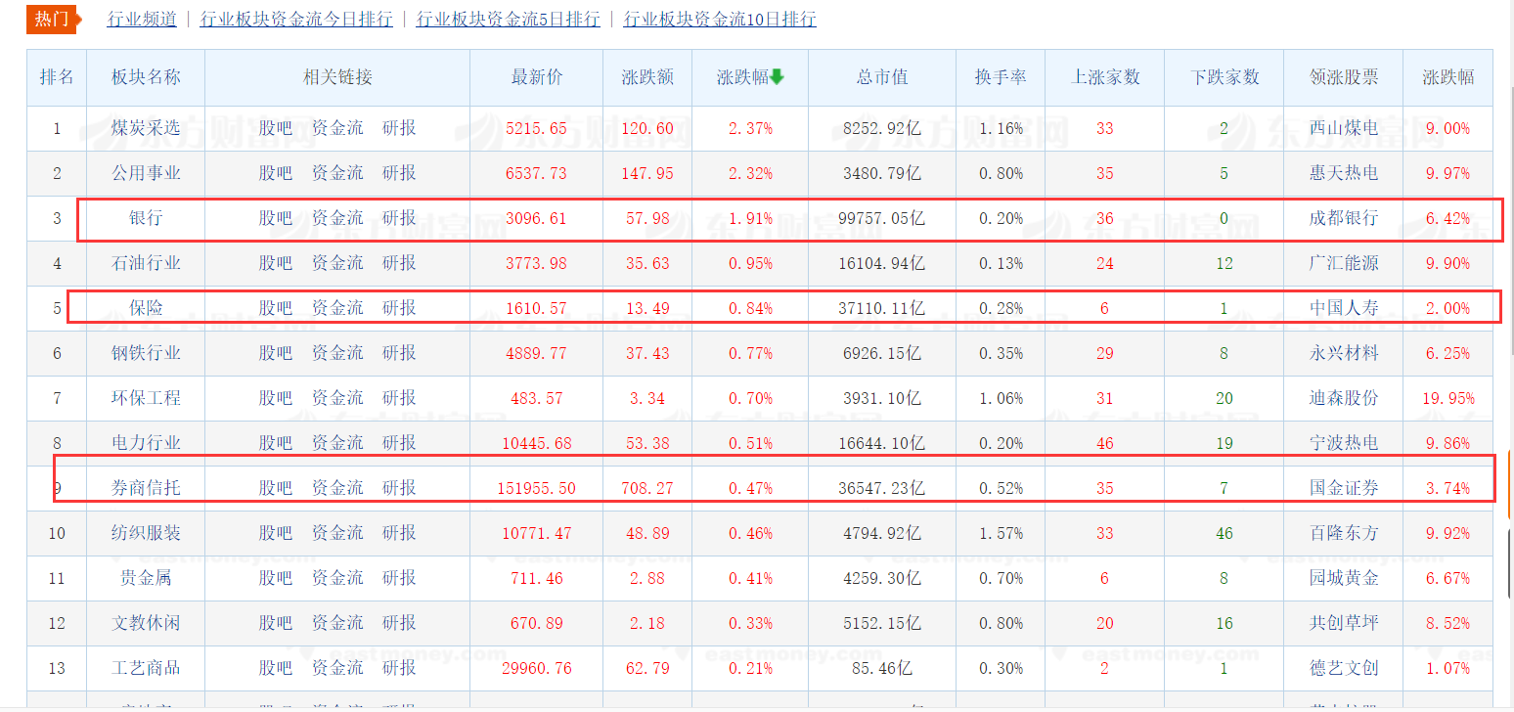Open the 行业频道 link
Image resolution: width=1514 pixels, height=712 pixels.
click(x=142, y=19)
